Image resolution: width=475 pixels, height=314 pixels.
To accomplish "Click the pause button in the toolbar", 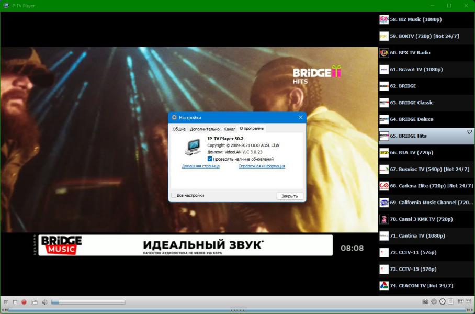I will pyautogui.click(x=6, y=302).
